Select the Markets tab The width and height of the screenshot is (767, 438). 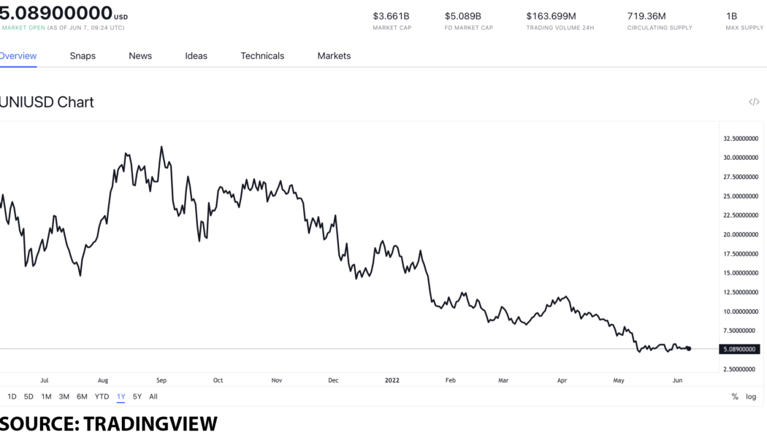pyautogui.click(x=333, y=55)
